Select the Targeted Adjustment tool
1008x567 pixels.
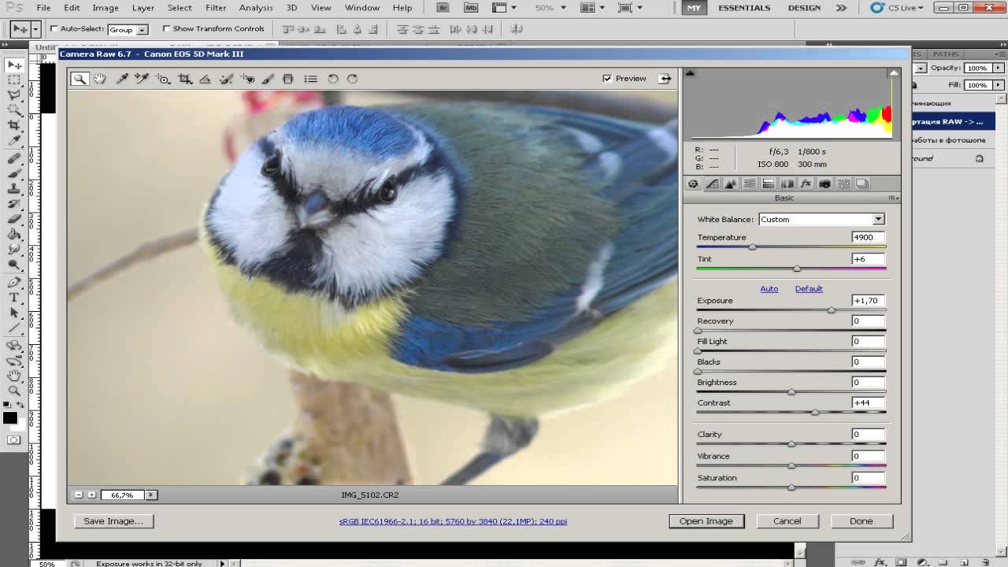163,79
